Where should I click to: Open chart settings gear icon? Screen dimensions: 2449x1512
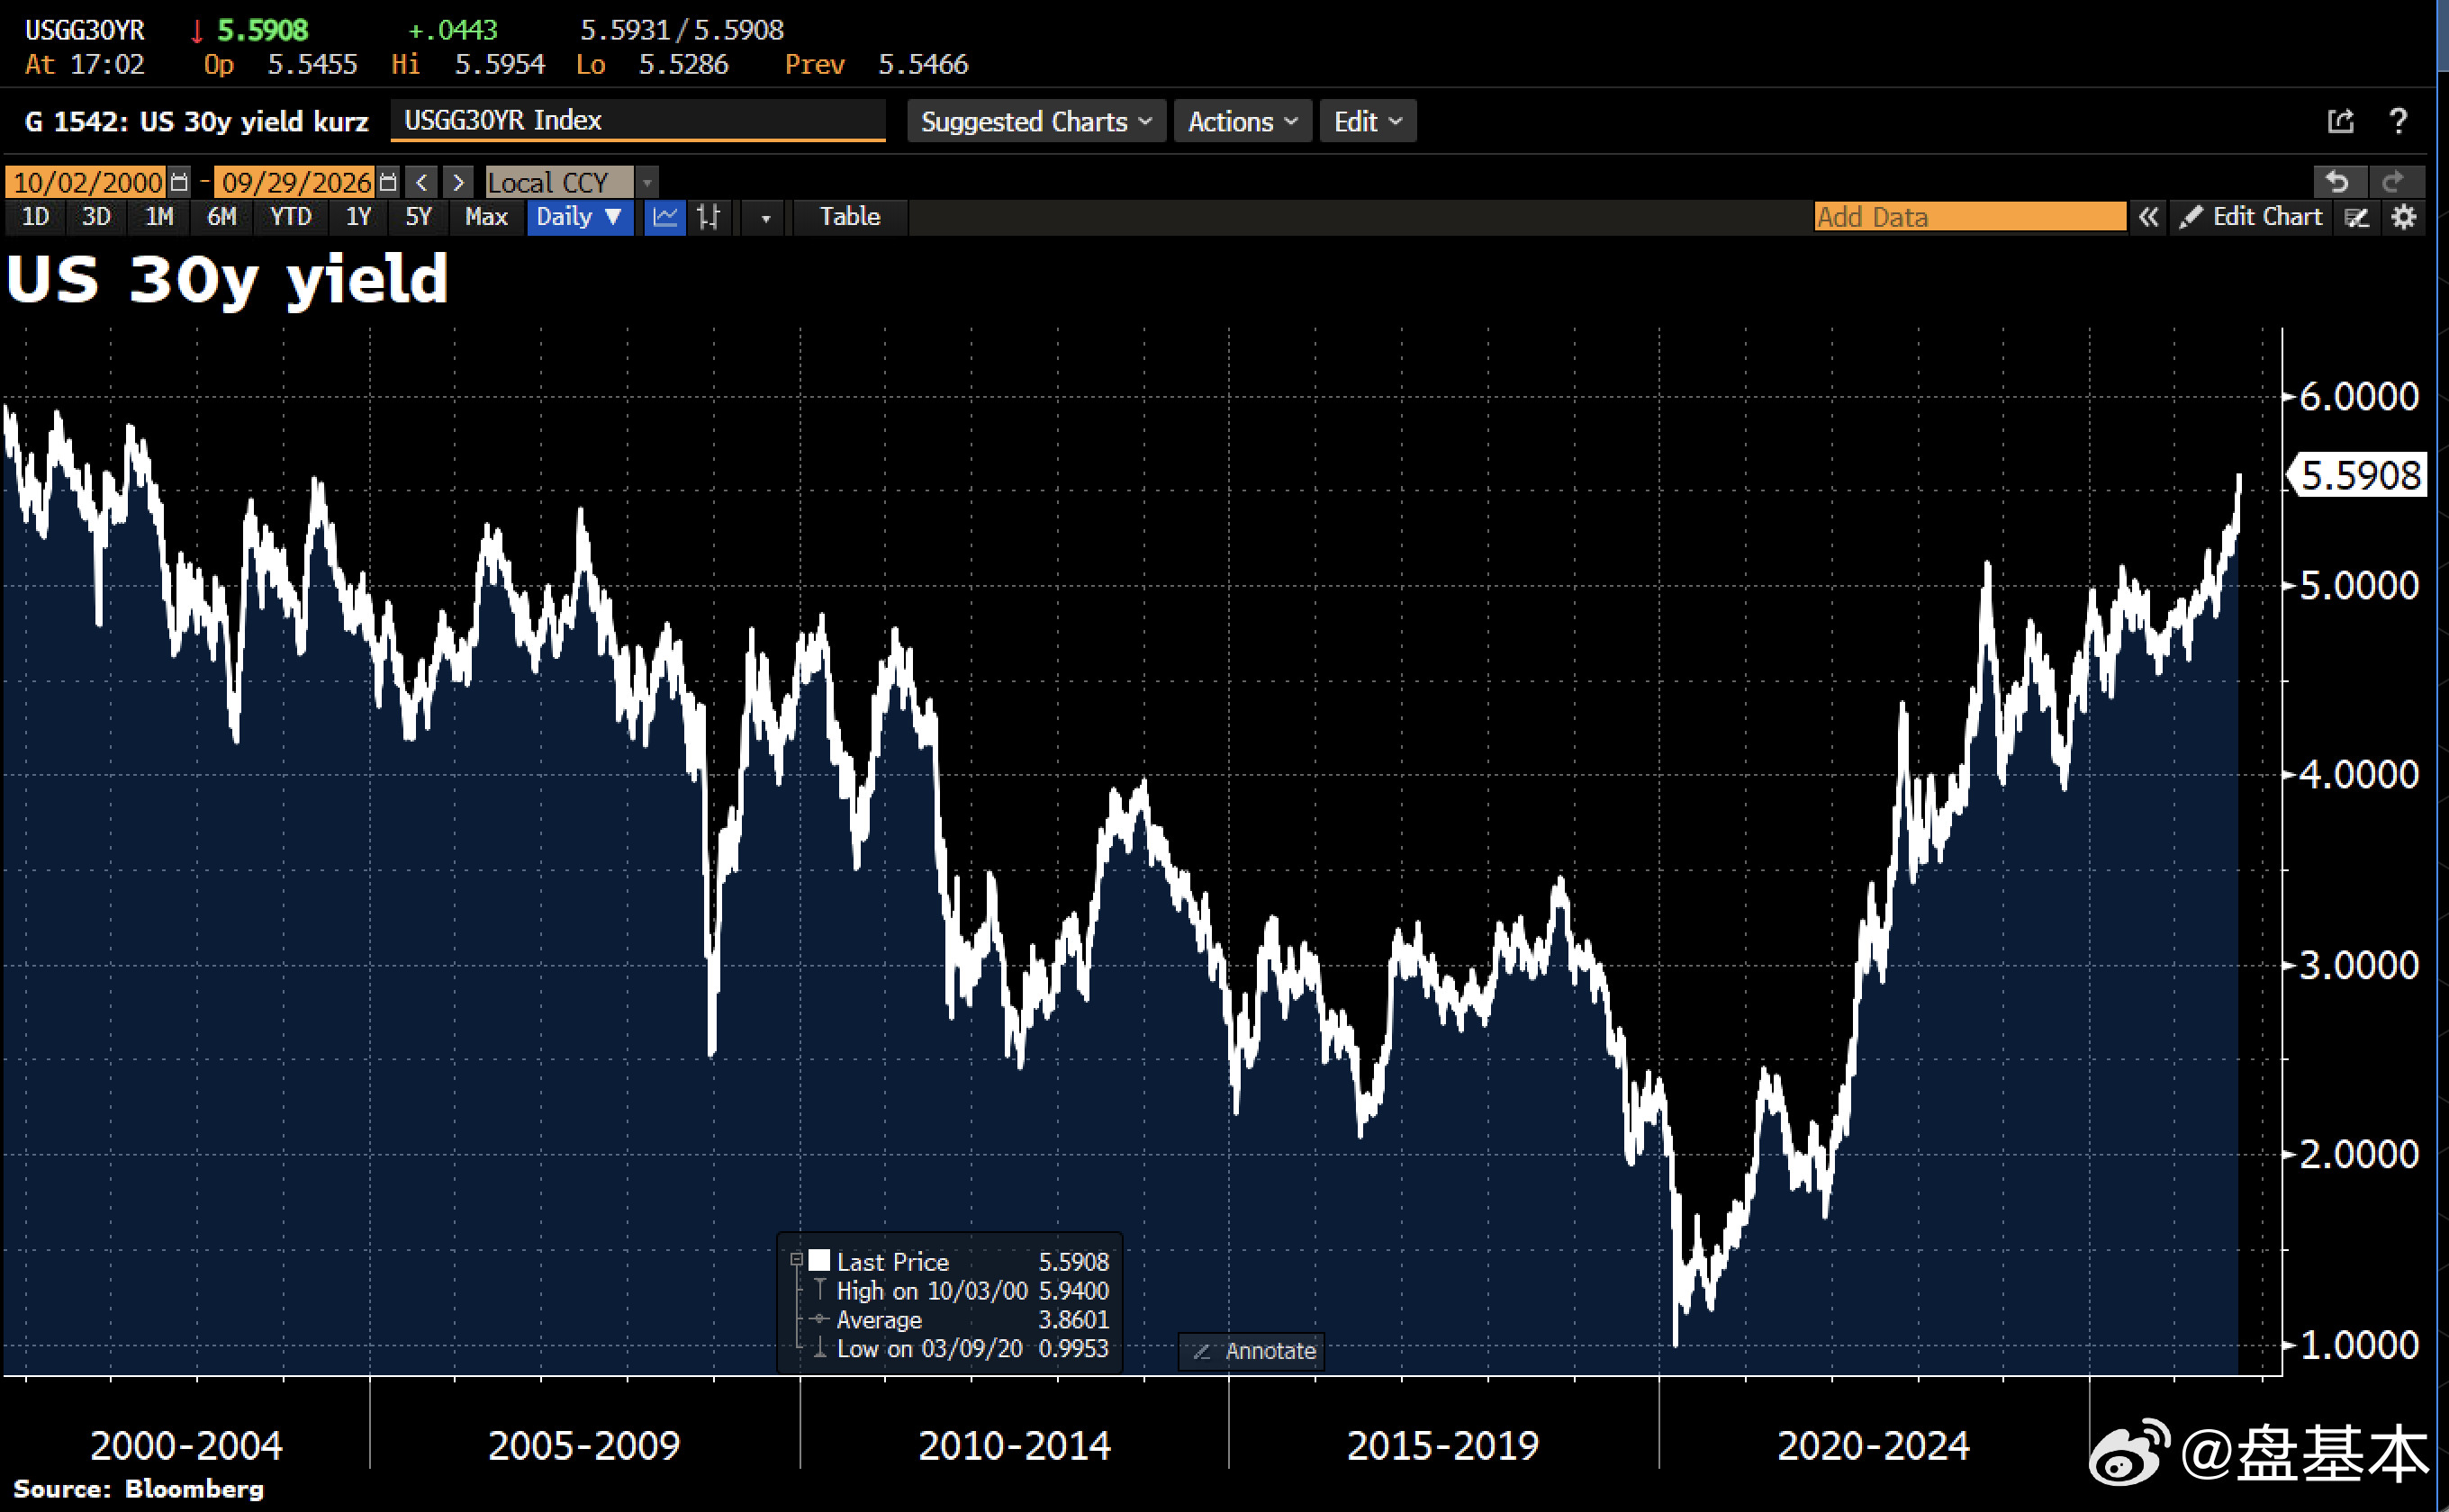pos(2404,217)
